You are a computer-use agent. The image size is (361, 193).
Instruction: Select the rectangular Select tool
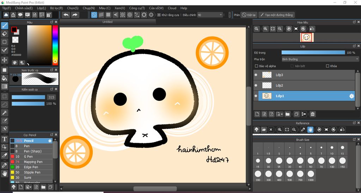[x=5, y=96]
